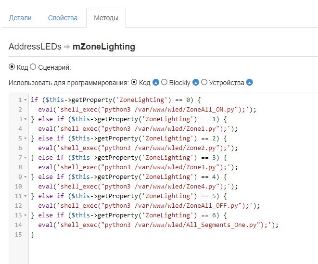Choose Blockly for programming

click(x=165, y=82)
